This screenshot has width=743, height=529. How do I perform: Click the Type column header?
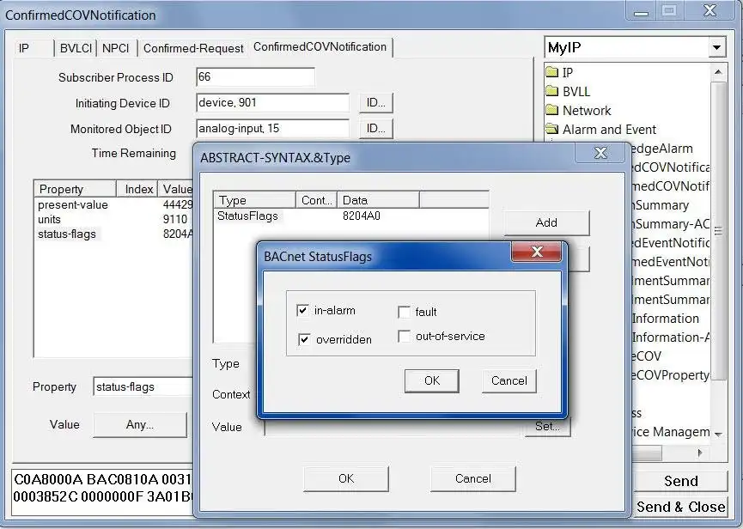255,200
